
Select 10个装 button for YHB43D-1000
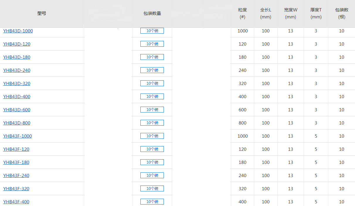click(x=152, y=31)
